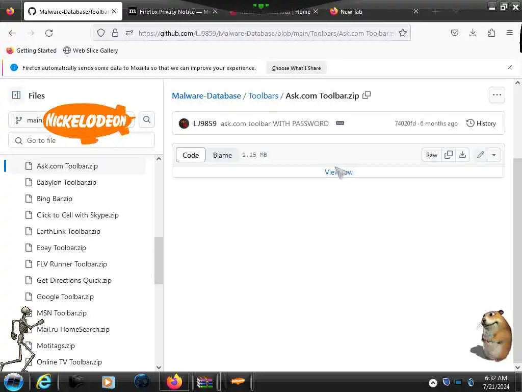Screen dimensions: 522x392
Task: Click the file tree scrollbar thumb
Action: (159, 260)
